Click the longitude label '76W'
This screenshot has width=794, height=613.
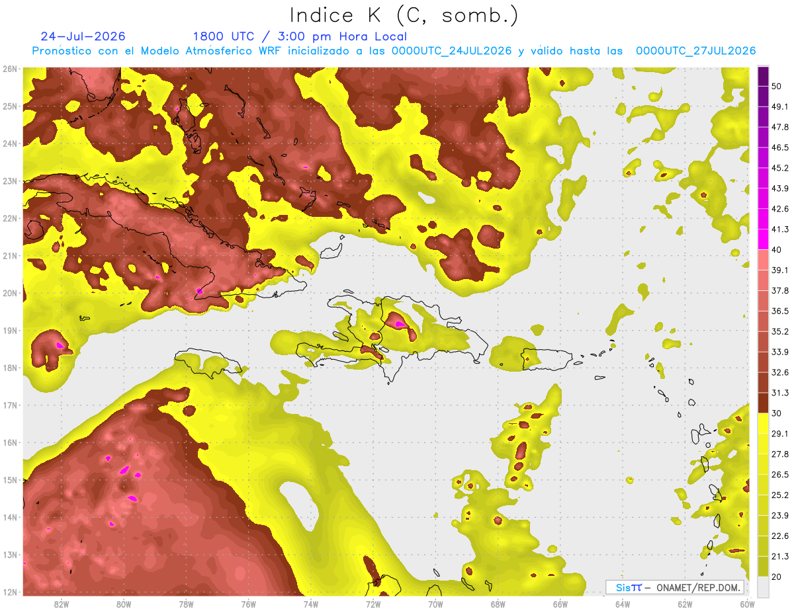point(249,604)
